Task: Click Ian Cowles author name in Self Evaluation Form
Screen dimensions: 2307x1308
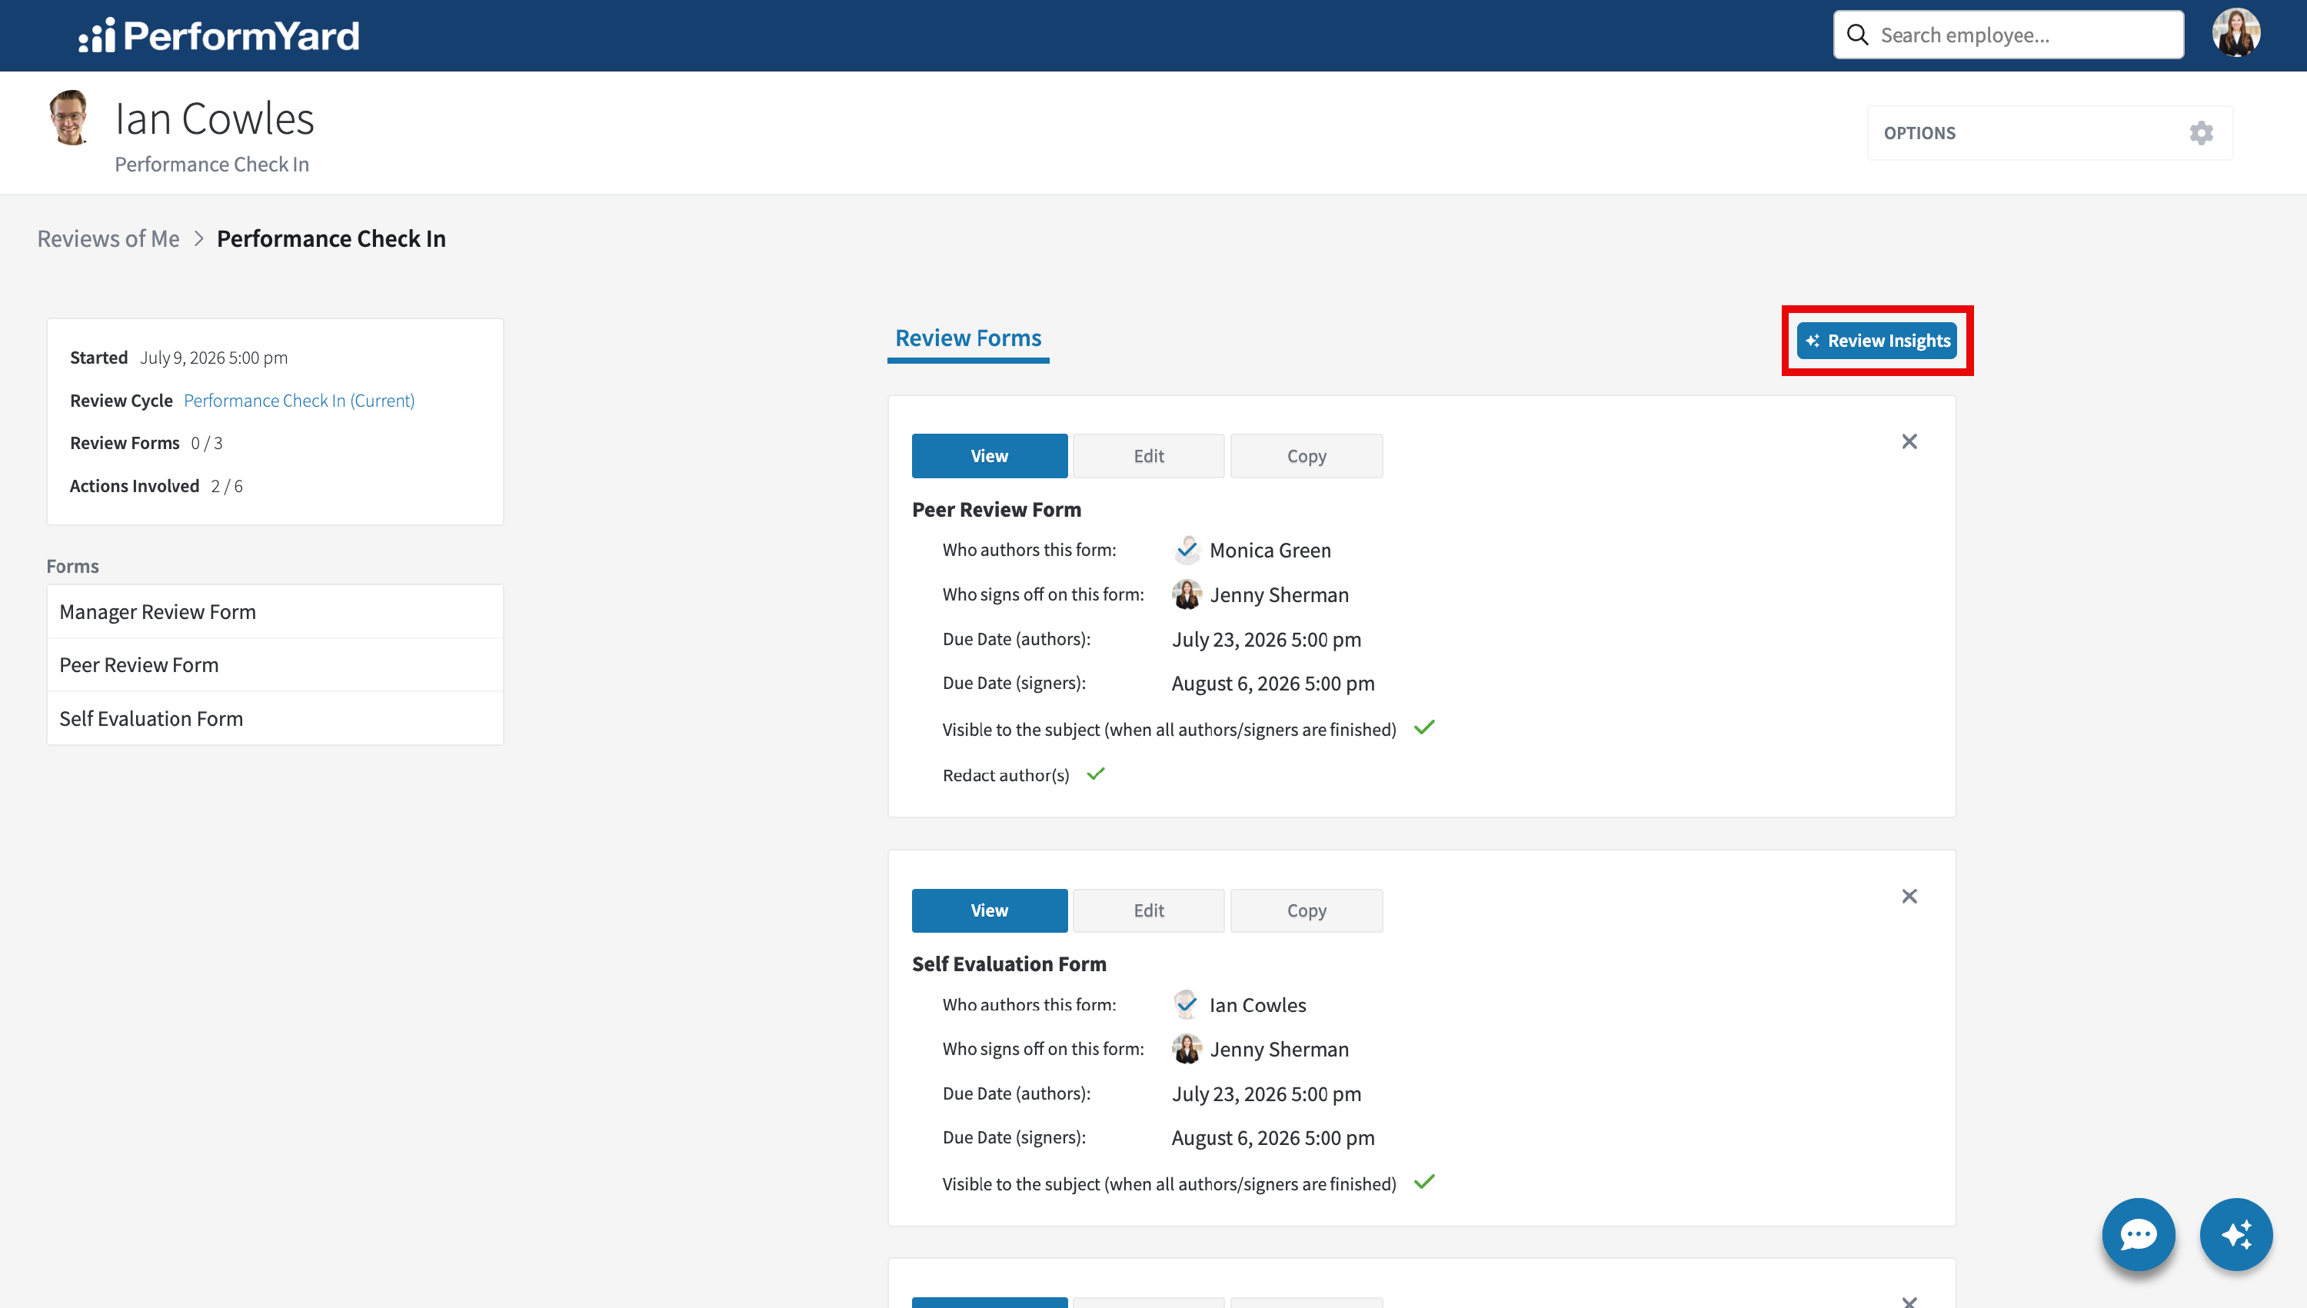Action: [x=1258, y=1004]
